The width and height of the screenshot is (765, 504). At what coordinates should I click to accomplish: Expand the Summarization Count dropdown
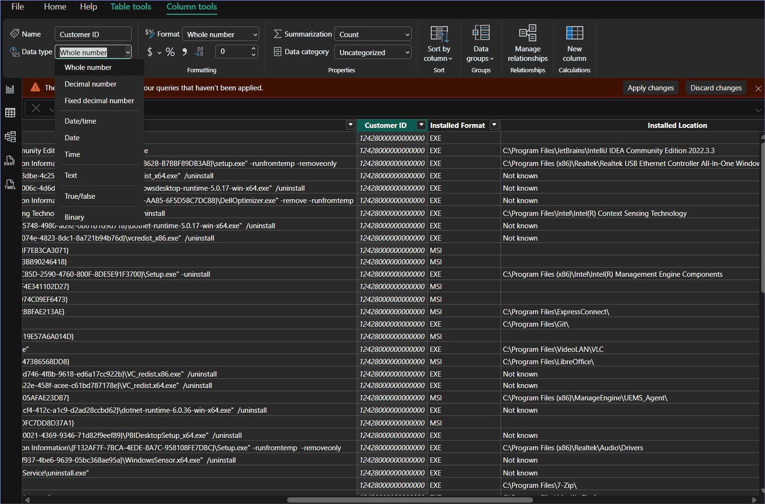[x=373, y=34]
